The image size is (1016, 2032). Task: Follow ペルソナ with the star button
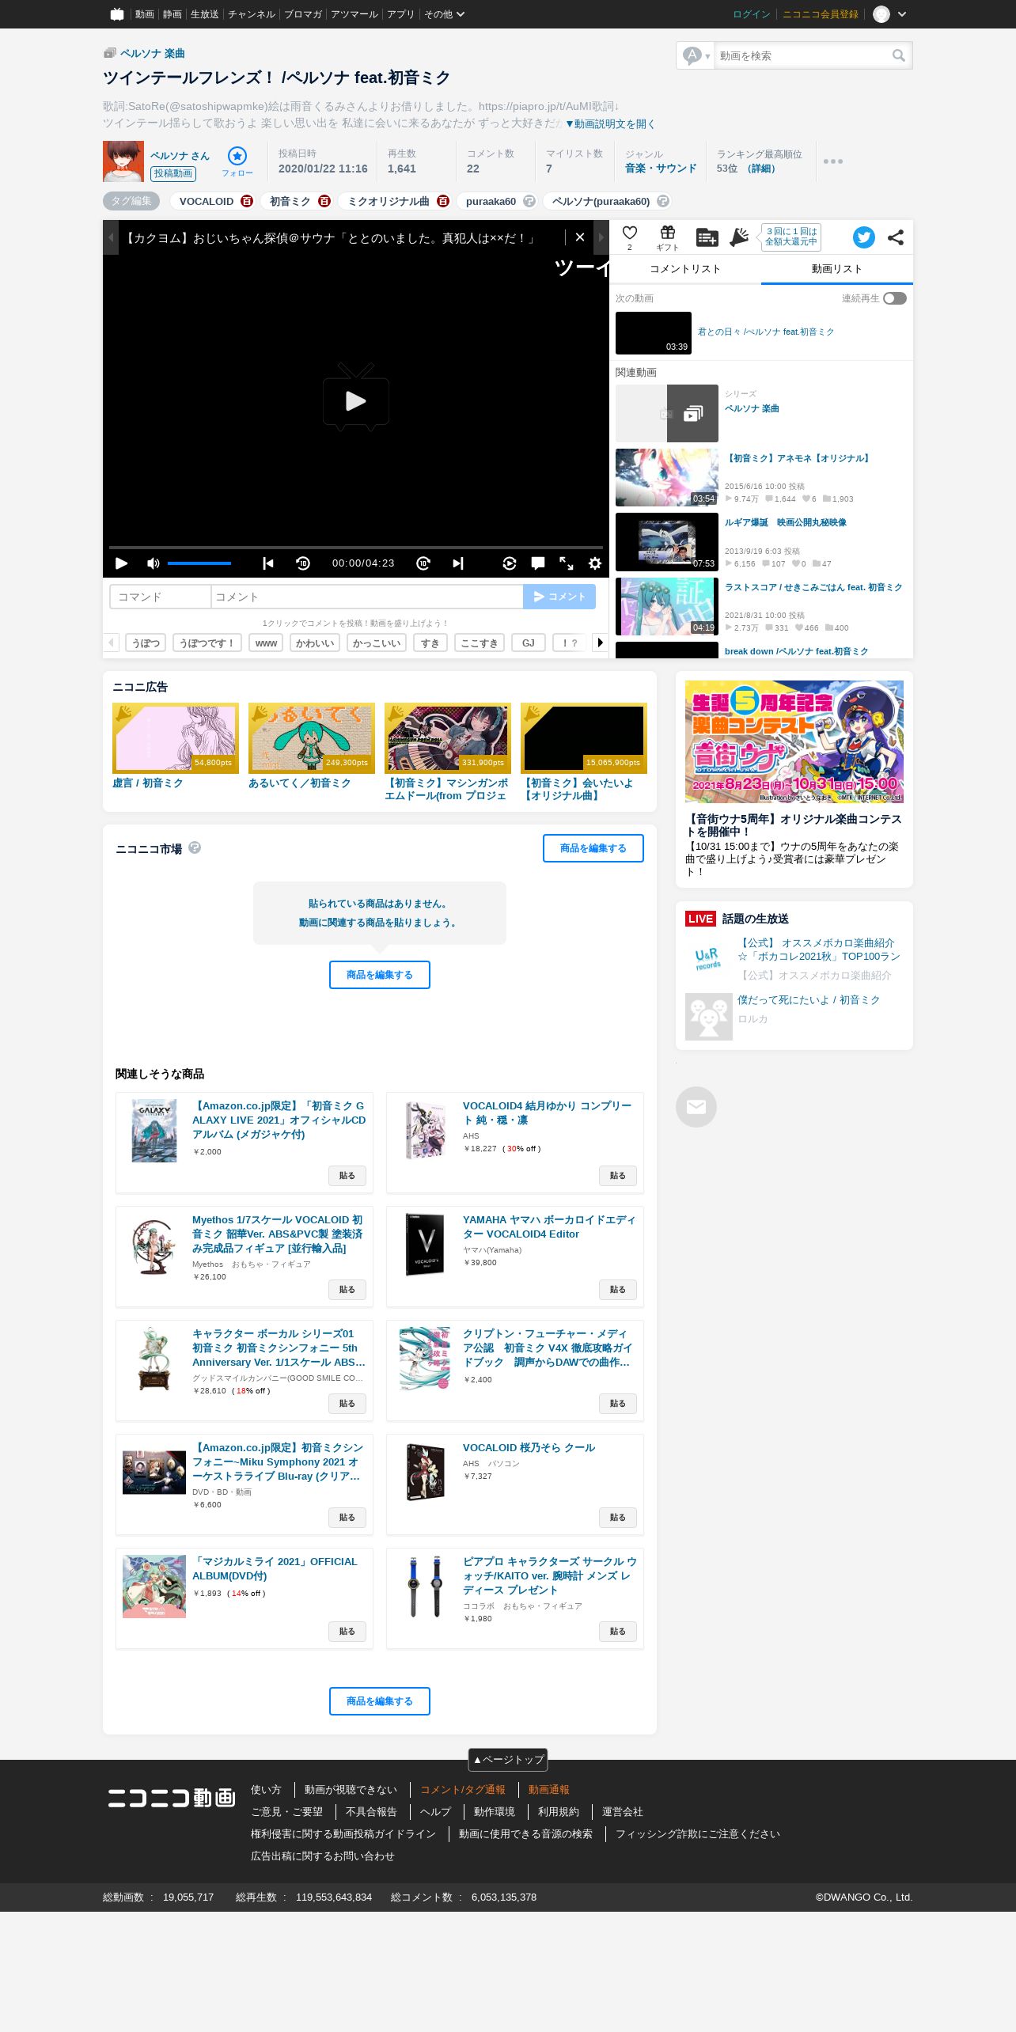point(237,161)
